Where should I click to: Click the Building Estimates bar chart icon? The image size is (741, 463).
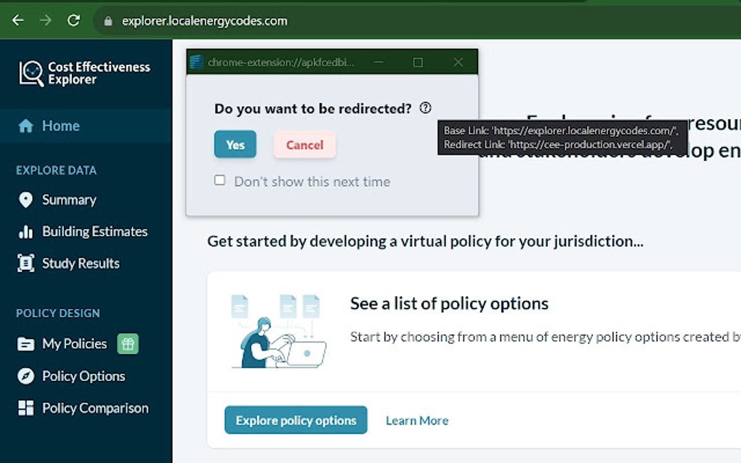(27, 231)
